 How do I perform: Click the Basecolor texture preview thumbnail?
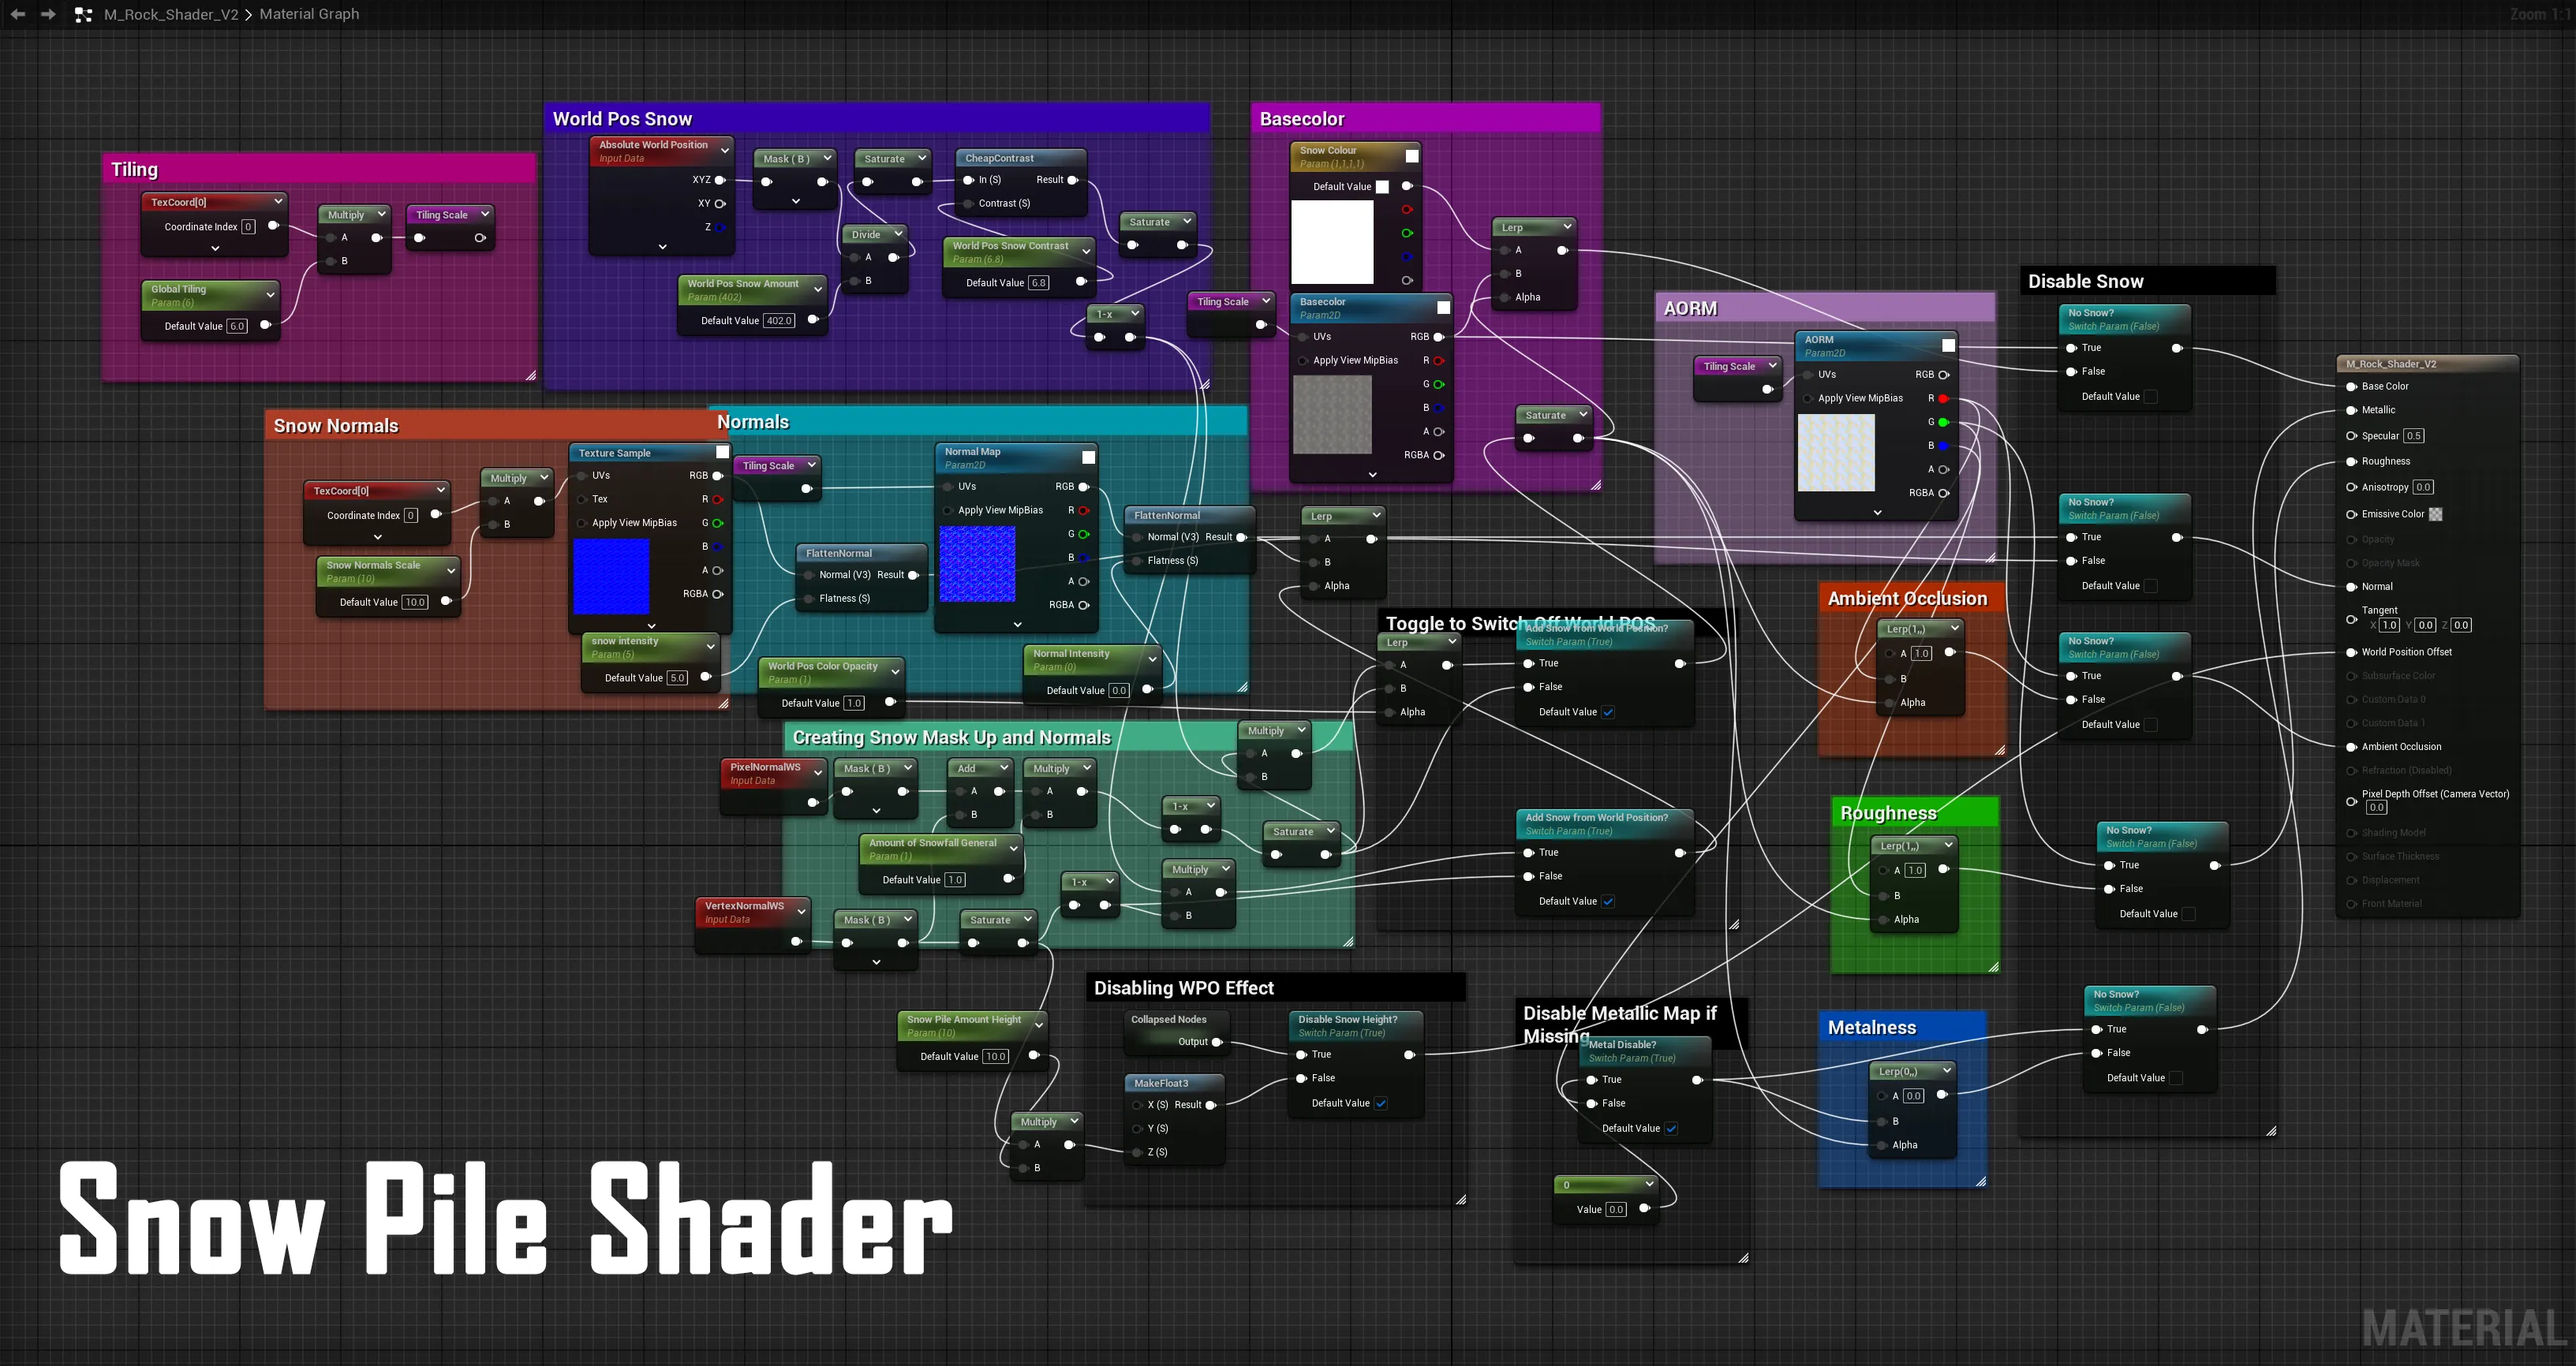click(1332, 415)
